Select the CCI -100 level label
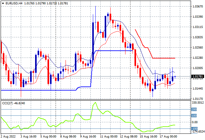This screenshot has width=205, height=140. pyautogui.click(x=194, y=128)
